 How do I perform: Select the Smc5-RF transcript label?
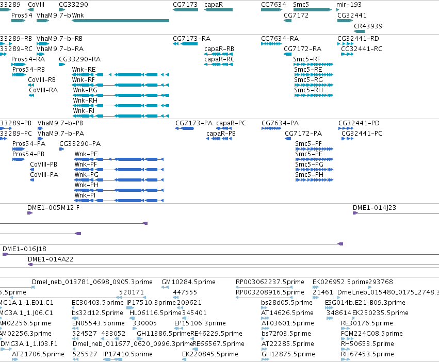coord(306,59)
